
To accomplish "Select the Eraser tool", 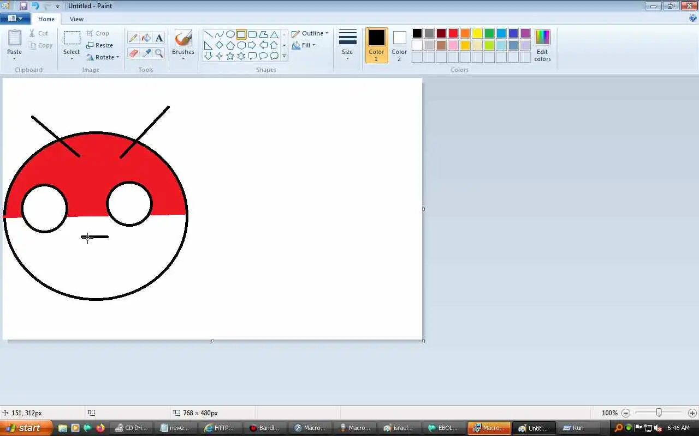I will click(133, 53).
